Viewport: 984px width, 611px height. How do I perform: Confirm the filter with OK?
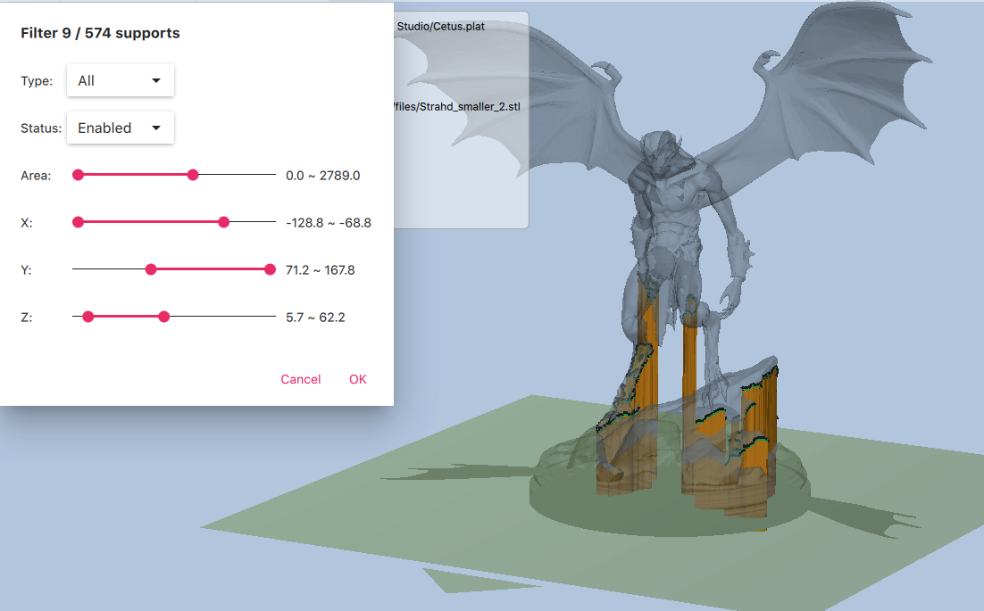click(x=358, y=379)
